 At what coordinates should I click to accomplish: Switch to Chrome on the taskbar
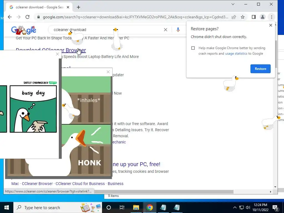pos(149,207)
